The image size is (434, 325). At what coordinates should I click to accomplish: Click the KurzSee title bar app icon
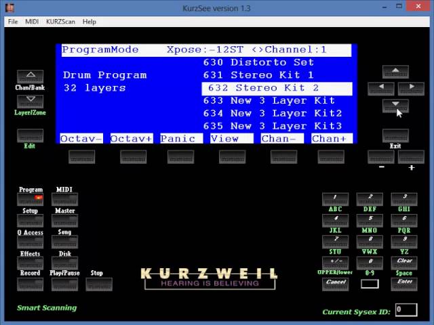click(9, 7)
